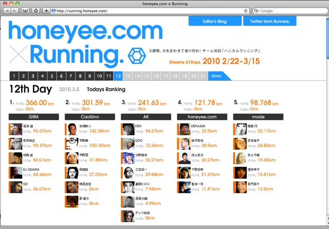Screen dimensions: 329x229
Task: Click DEKAJUN's profile photo
Action: (185, 129)
